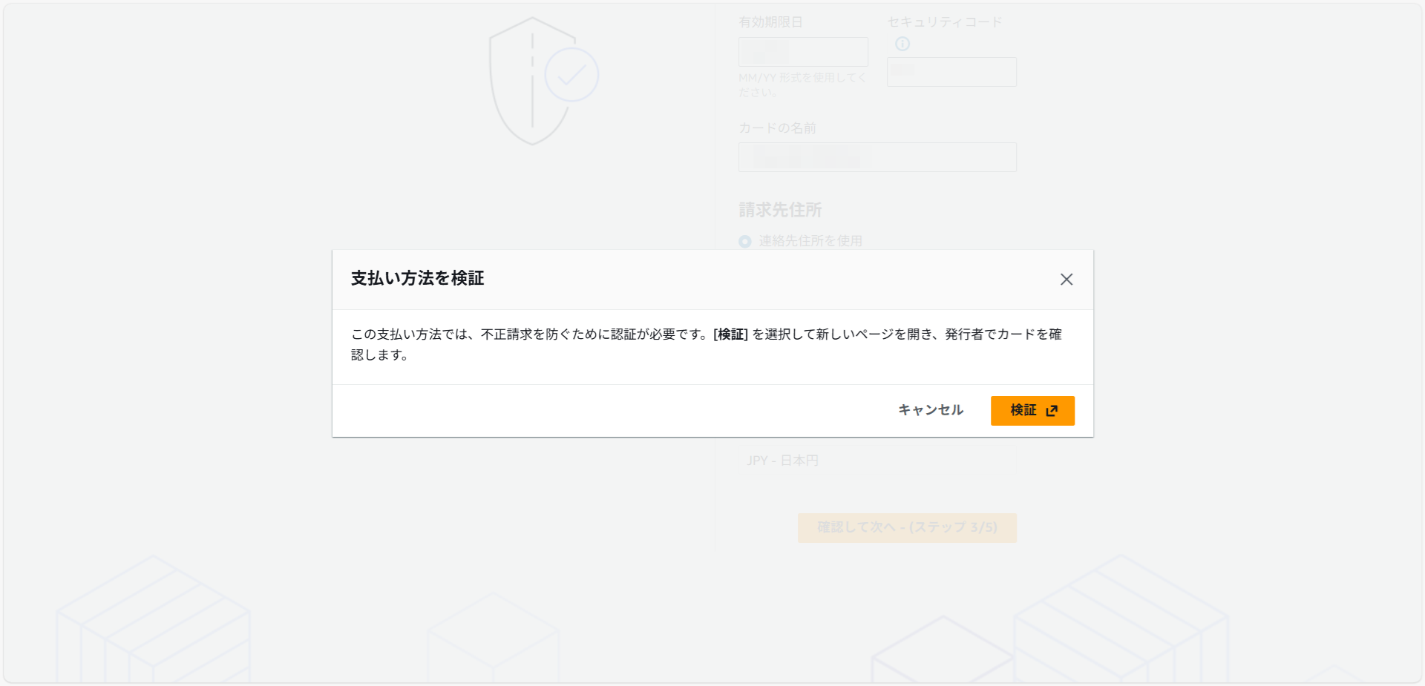The width and height of the screenshot is (1425, 686).
Task: Click the security code info icon
Action: [902, 44]
